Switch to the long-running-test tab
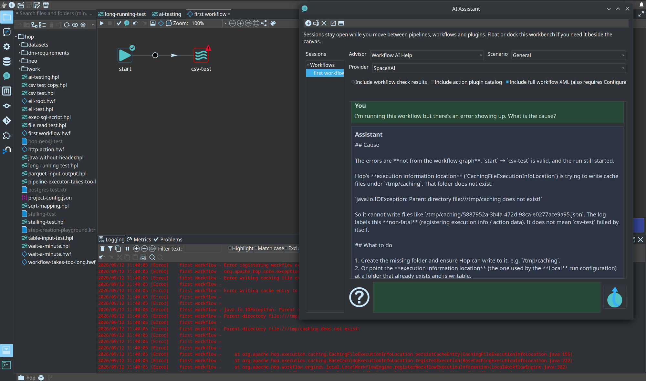Screen dimensions: 646x381 pyautogui.click(x=122, y=14)
